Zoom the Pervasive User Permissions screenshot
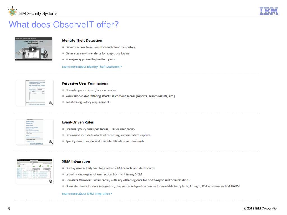Viewport: 287px width, 215px height. pyautogui.click(x=51, y=103)
